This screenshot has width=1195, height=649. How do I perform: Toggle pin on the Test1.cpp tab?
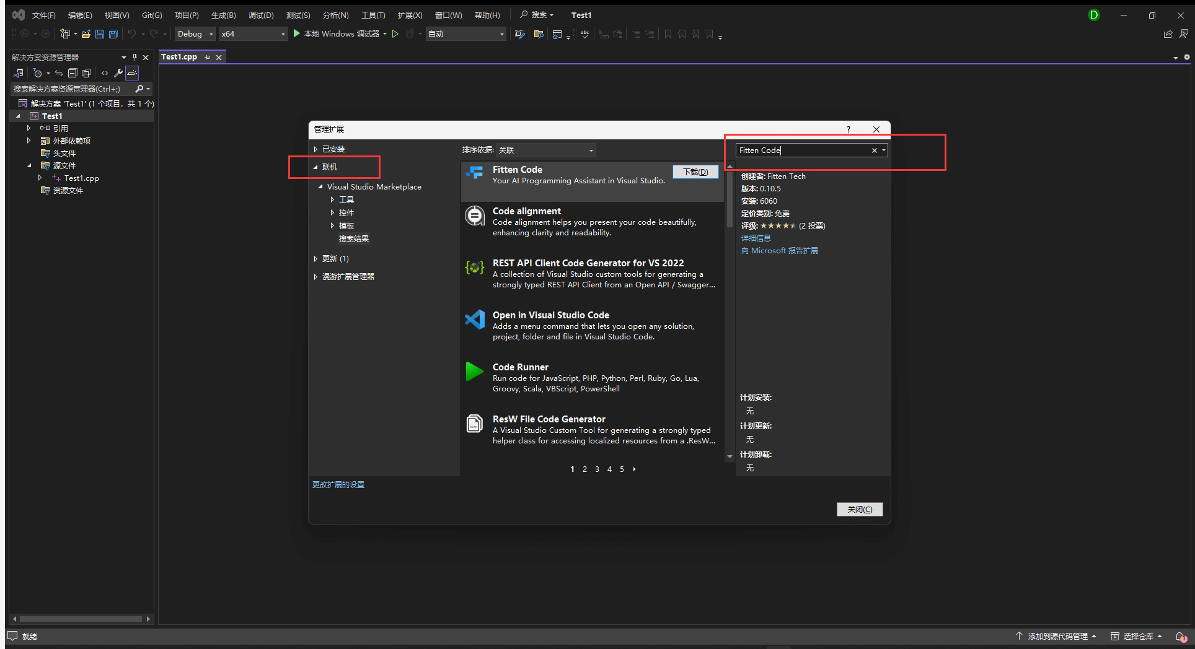208,57
